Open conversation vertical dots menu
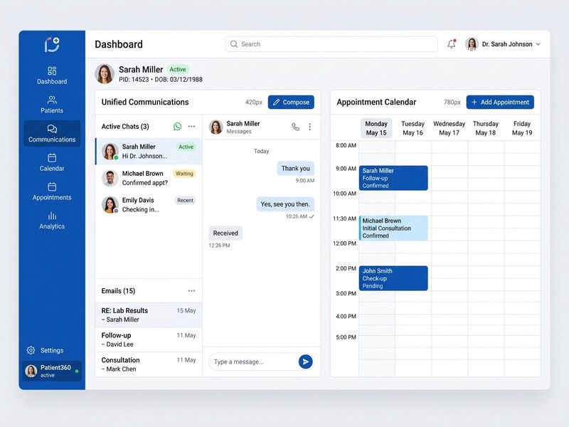The height and width of the screenshot is (427, 569). point(309,127)
